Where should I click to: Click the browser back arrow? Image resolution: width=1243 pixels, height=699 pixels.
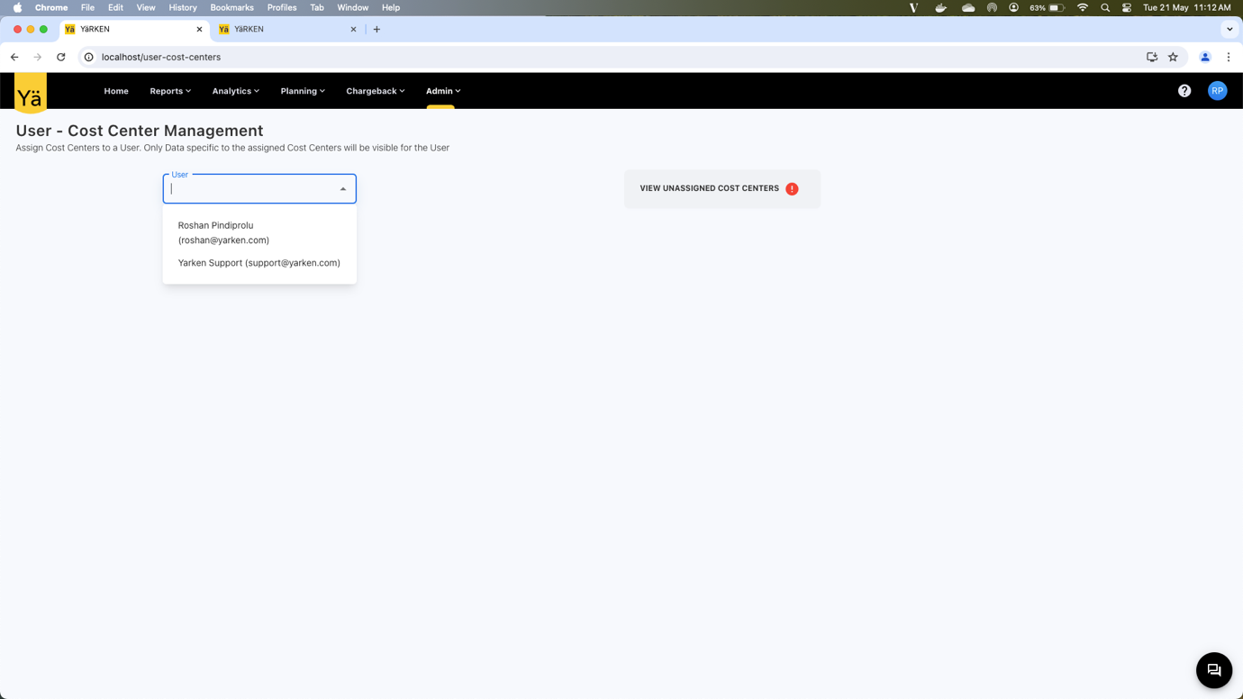pos(14,57)
